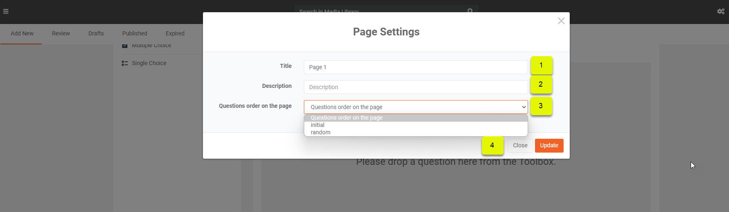The image size is (729, 212).
Task: Click the orange Update button
Action: (549, 145)
